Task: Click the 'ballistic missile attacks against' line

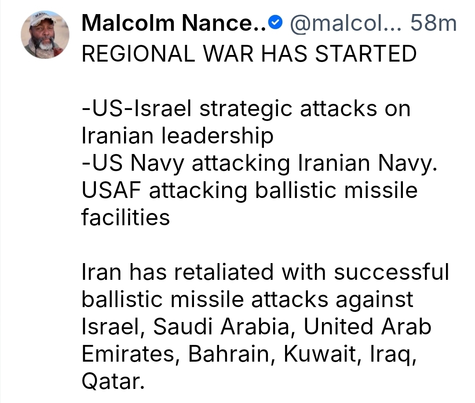Action: coord(248,300)
